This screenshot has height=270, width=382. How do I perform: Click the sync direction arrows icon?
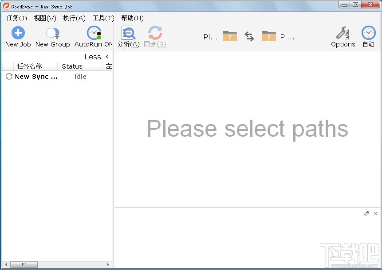pos(249,36)
